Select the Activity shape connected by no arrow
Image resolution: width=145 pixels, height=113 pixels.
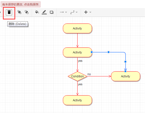126,76
